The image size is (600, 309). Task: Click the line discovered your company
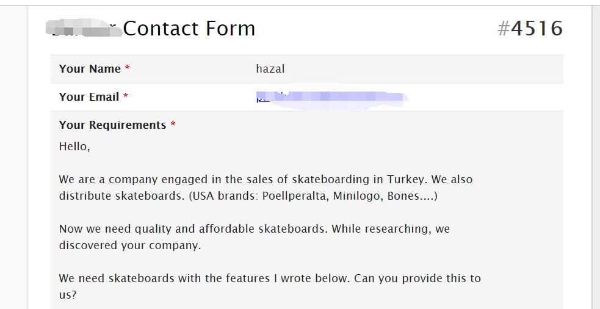130,245
